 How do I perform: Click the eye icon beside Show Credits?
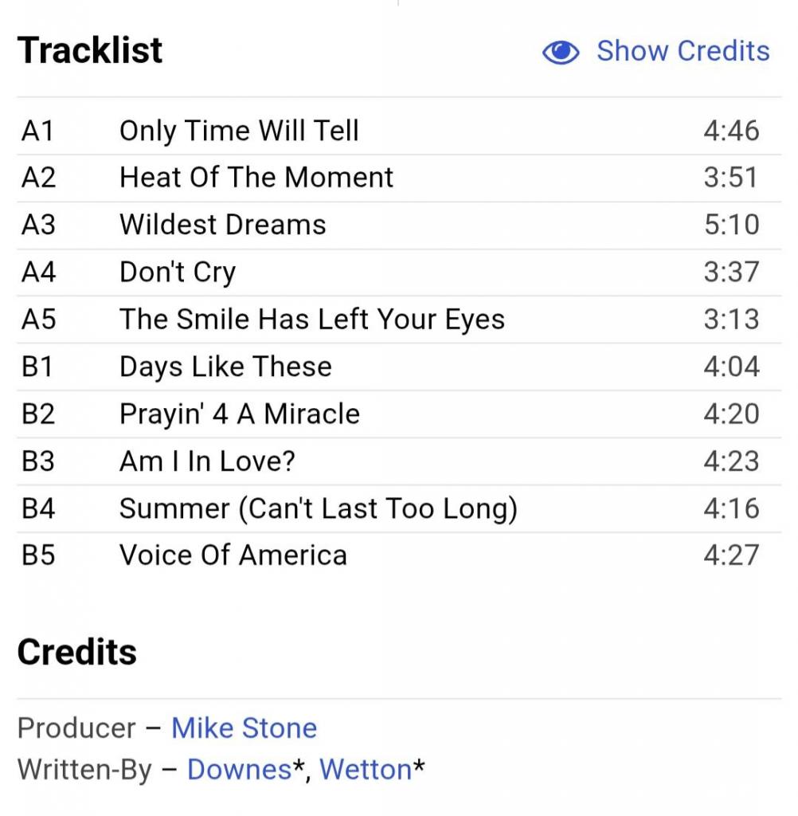(x=560, y=52)
